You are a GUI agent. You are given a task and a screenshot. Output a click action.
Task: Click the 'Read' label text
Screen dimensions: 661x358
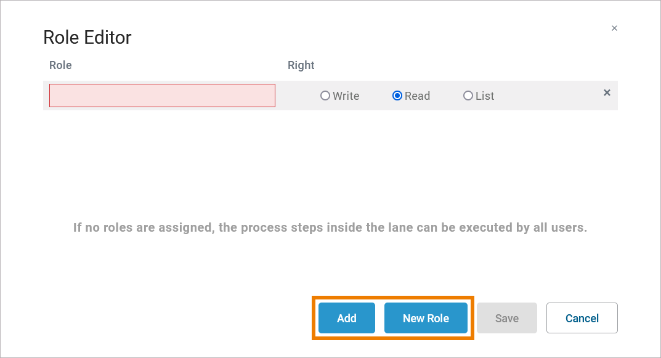pos(418,96)
